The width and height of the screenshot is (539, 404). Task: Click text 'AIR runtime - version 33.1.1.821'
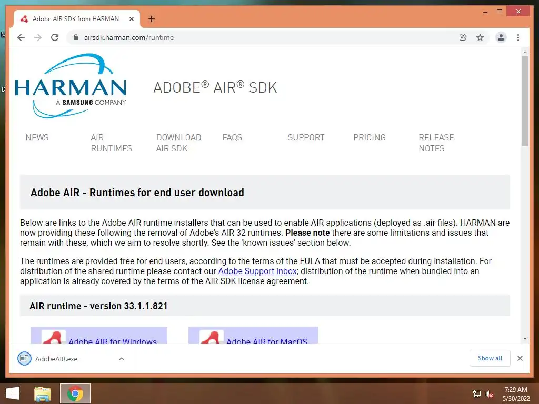98,306
